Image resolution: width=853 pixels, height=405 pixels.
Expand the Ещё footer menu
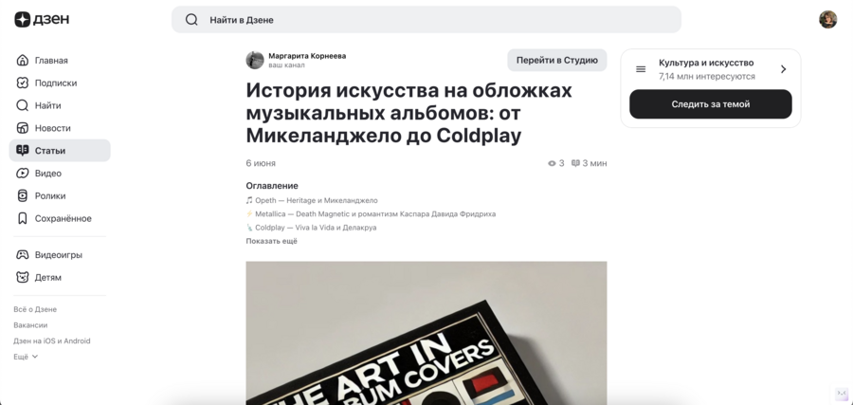tap(26, 357)
